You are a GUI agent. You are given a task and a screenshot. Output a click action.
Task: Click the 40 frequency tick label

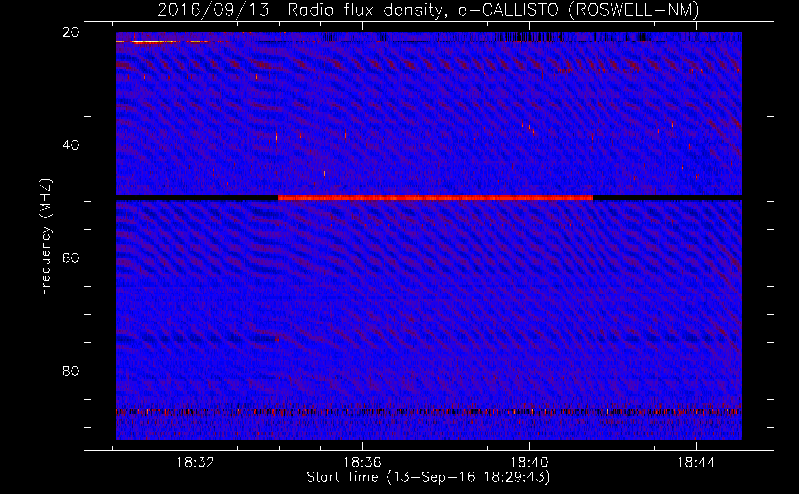71,145
